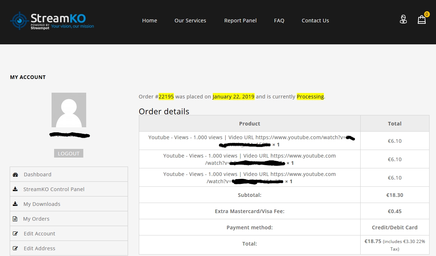Click the StreamKO Control Panel download icon
The image size is (436, 256).
[15, 189]
